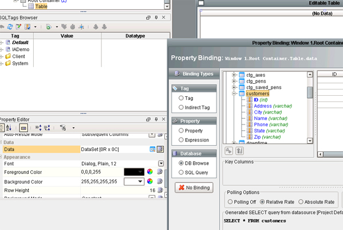The image size is (343, 230).
Task: Refresh the SQLTags Browser tree
Action: pyautogui.click(x=10, y=27)
